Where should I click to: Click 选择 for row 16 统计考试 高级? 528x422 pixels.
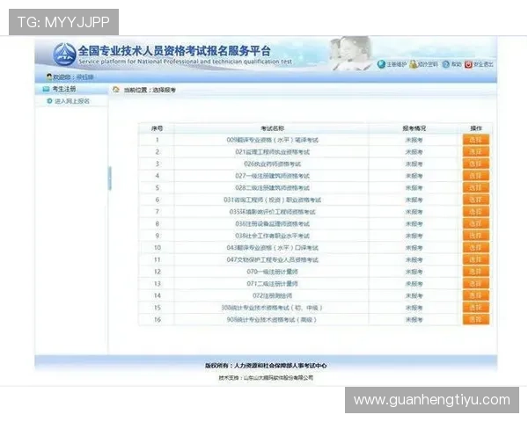475,319
